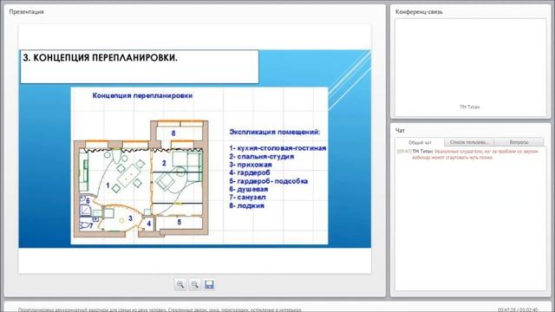
Task: Click the playback time counter in the status bar
Action: [x=518, y=309]
